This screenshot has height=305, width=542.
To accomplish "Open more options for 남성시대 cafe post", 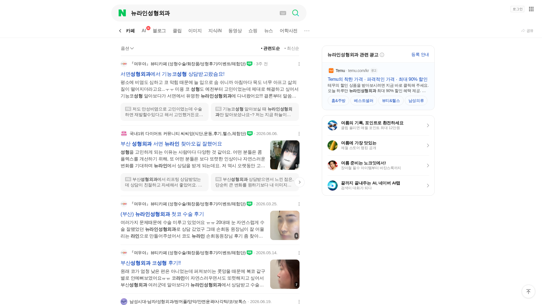I will [x=299, y=302].
